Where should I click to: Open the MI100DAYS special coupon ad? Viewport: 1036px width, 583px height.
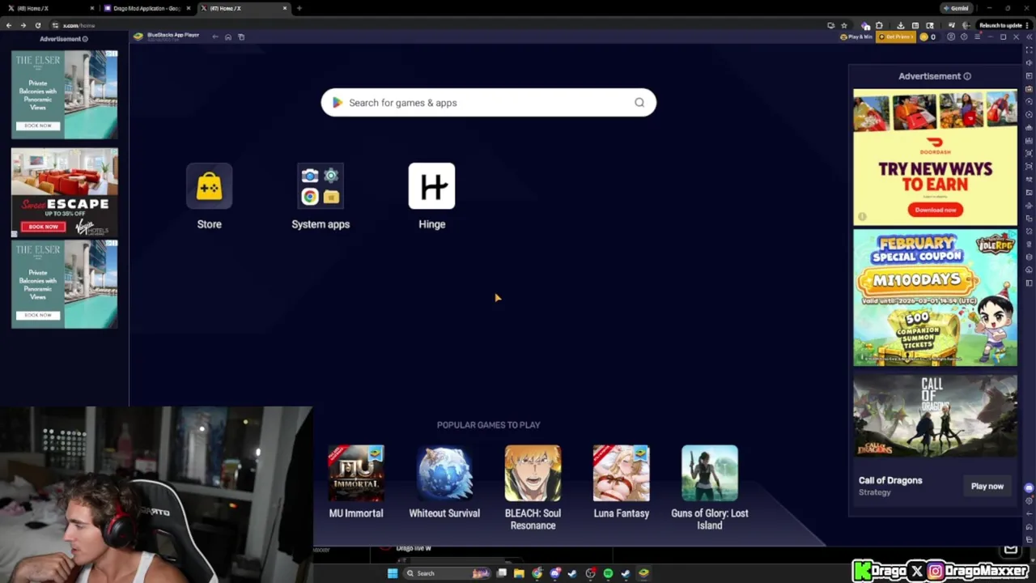tap(935, 297)
